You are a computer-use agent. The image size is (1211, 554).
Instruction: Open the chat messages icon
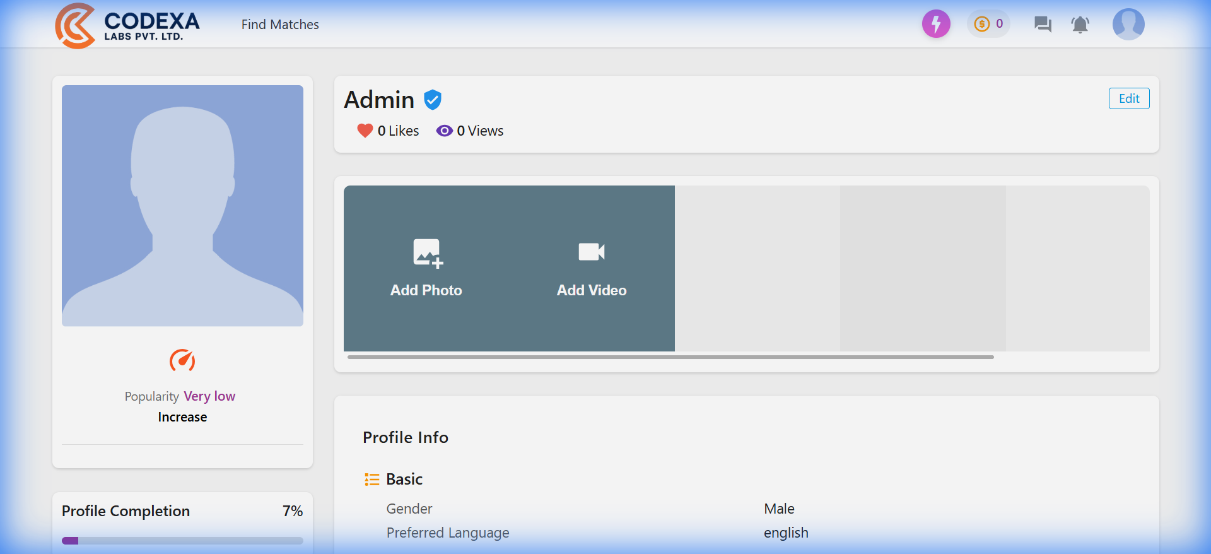pos(1043,25)
